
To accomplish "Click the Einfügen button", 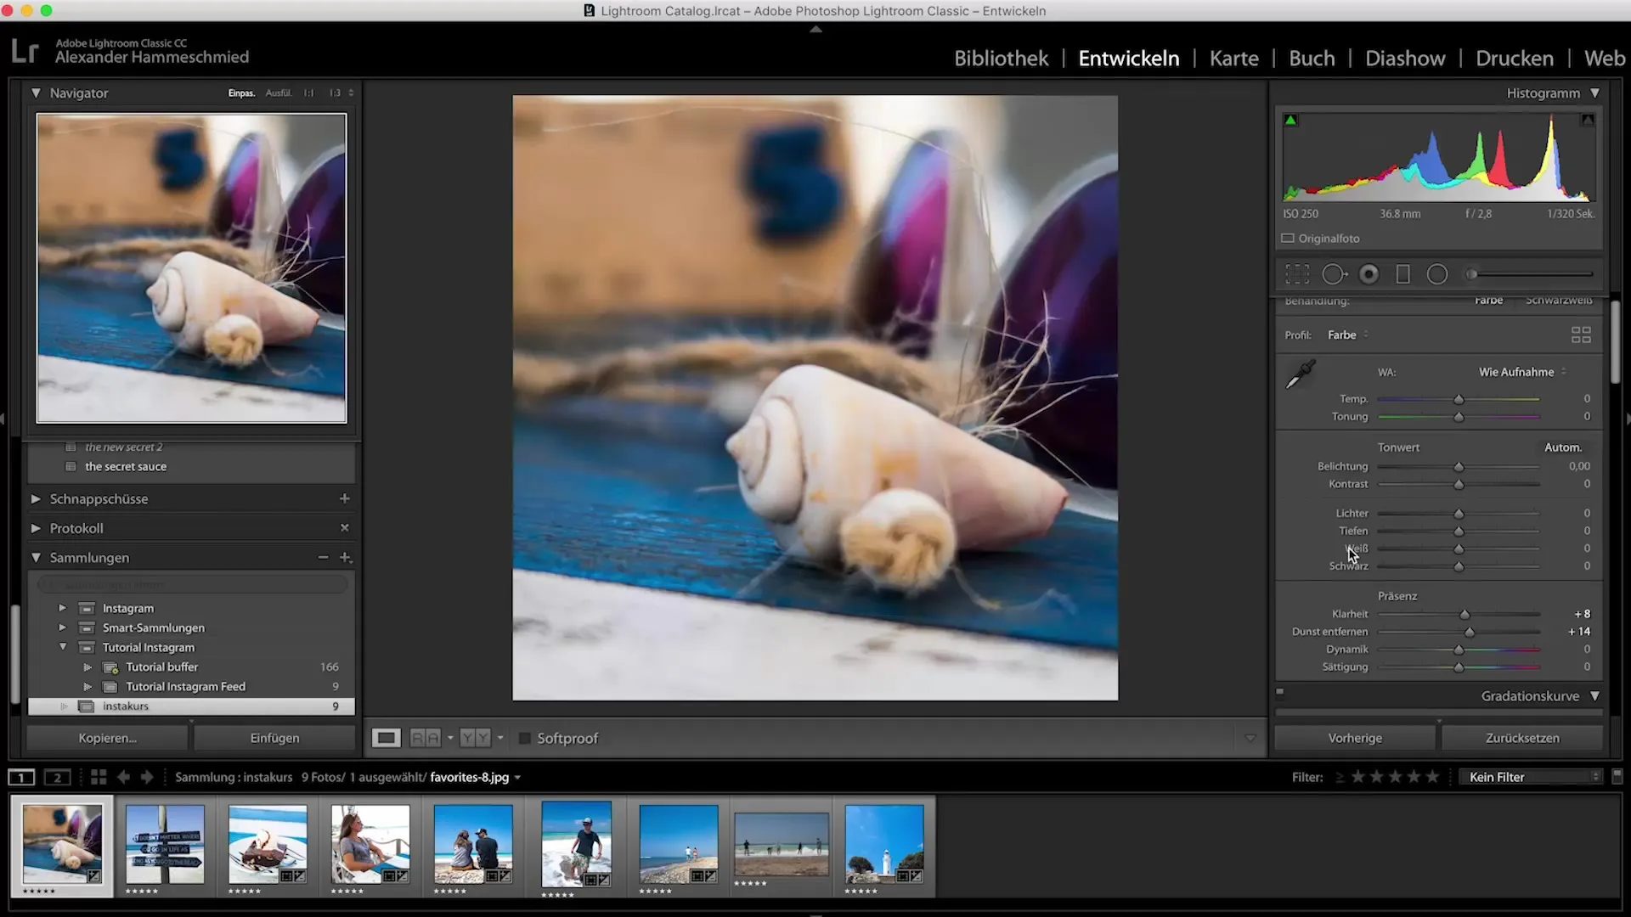I will point(274,738).
